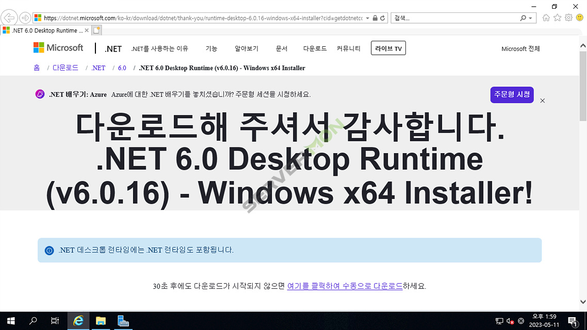Image resolution: width=587 pixels, height=330 pixels.
Task: Open taskbar Search magnifier
Action: tap(33, 321)
